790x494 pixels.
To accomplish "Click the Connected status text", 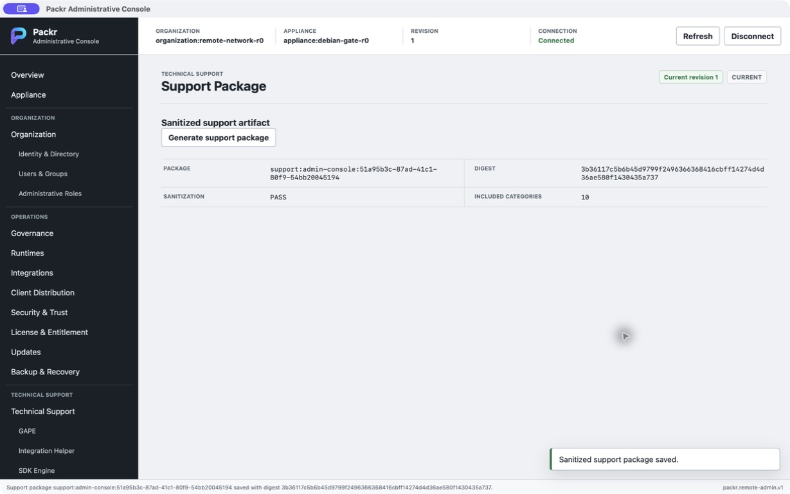I will (x=556, y=41).
